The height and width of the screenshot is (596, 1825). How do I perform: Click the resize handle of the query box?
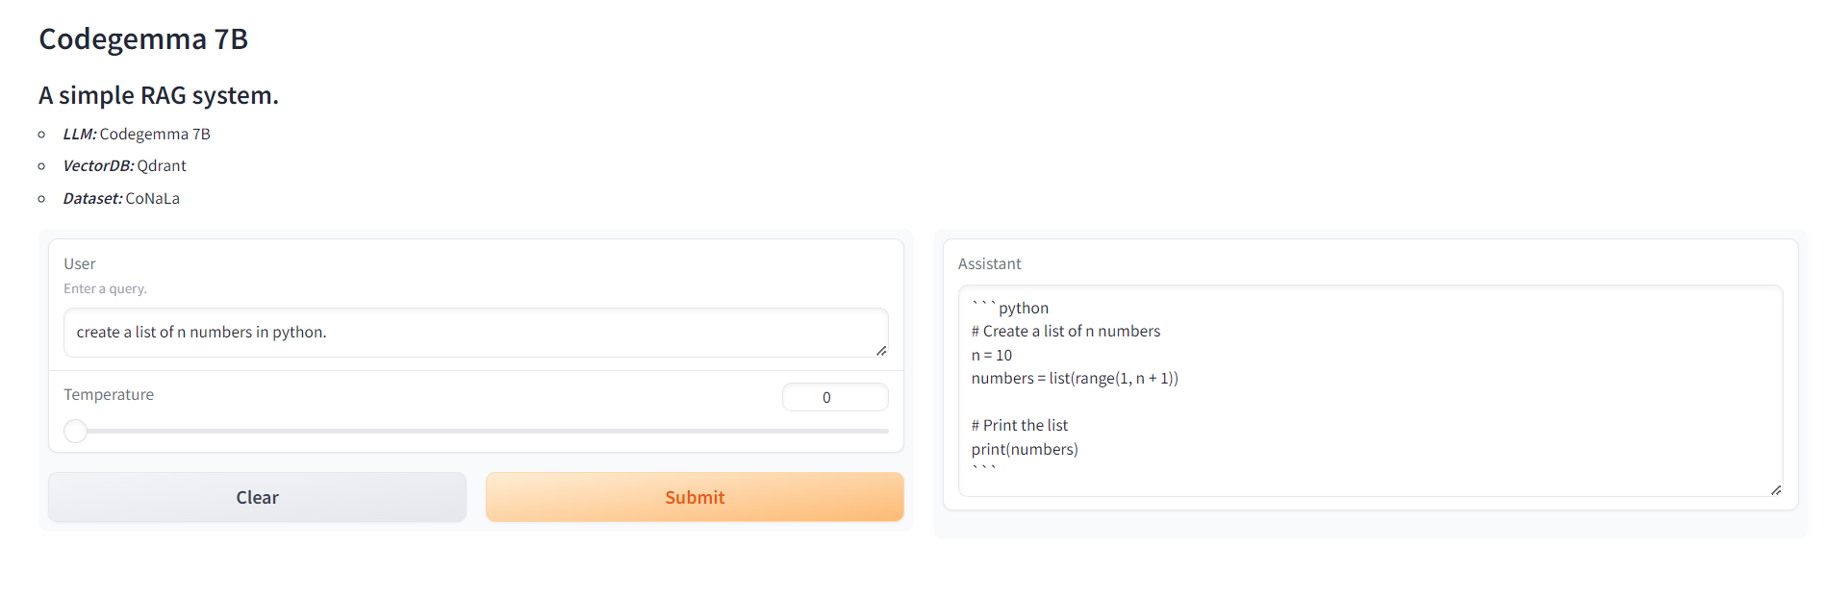pyautogui.click(x=881, y=351)
